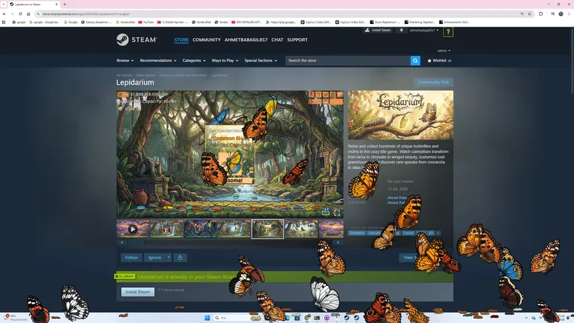Toggle fullscreen on the screenshot viewer

(x=337, y=212)
